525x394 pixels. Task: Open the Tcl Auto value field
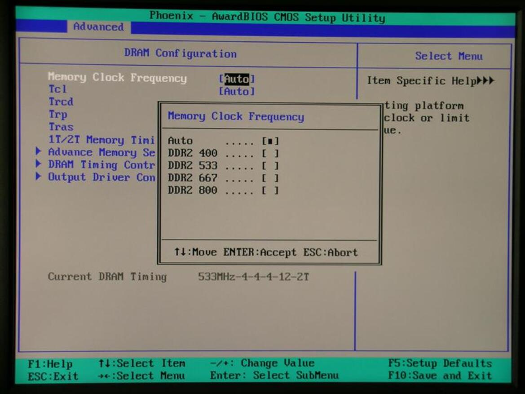[x=237, y=91]
